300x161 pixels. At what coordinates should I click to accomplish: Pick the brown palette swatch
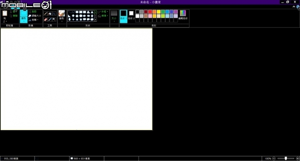pos(146,16)
